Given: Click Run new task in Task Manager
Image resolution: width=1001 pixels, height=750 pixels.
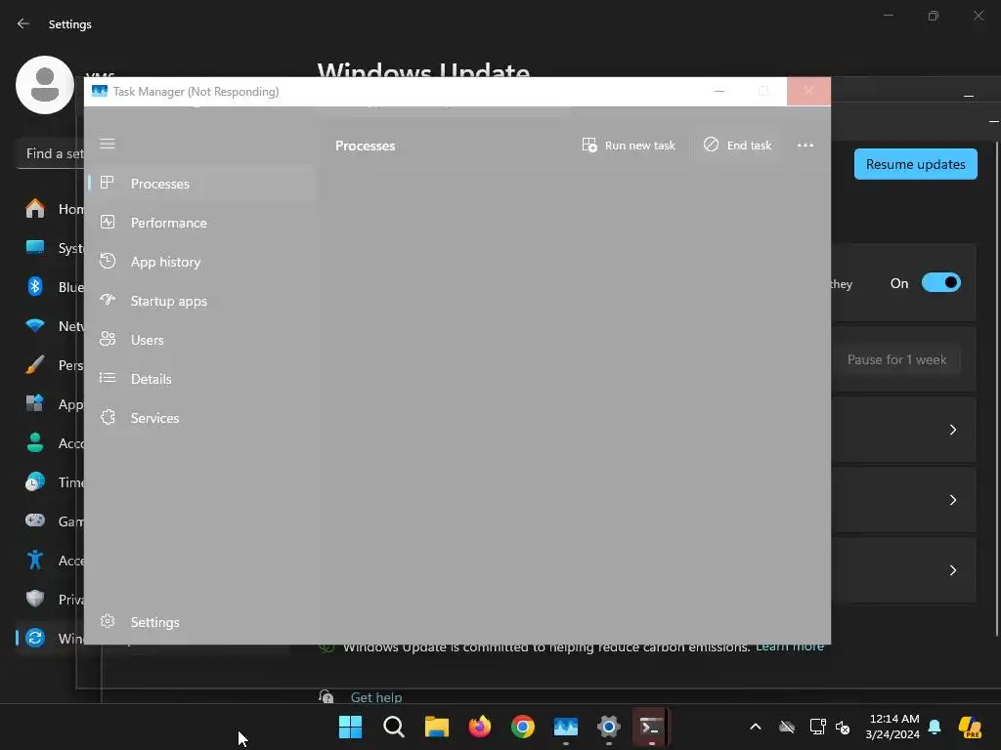Looking at the screenshot, I should 629,146.
